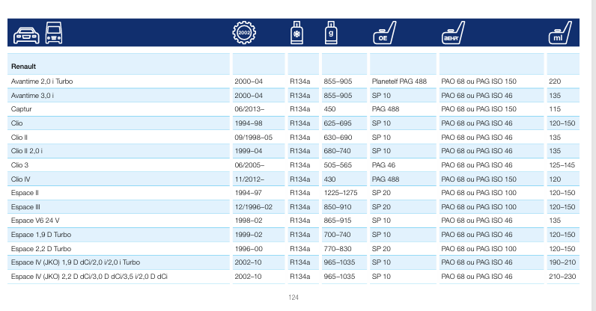Select the Captur model row name

click(22, 109)
